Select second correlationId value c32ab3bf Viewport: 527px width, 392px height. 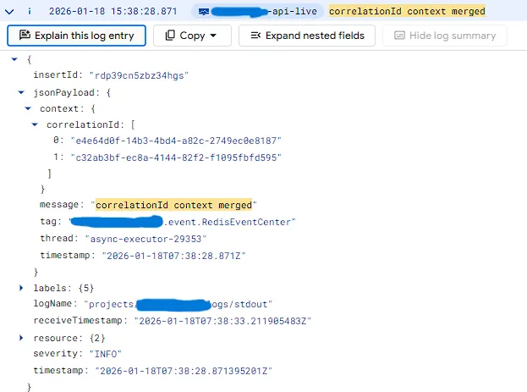(176, 157)
